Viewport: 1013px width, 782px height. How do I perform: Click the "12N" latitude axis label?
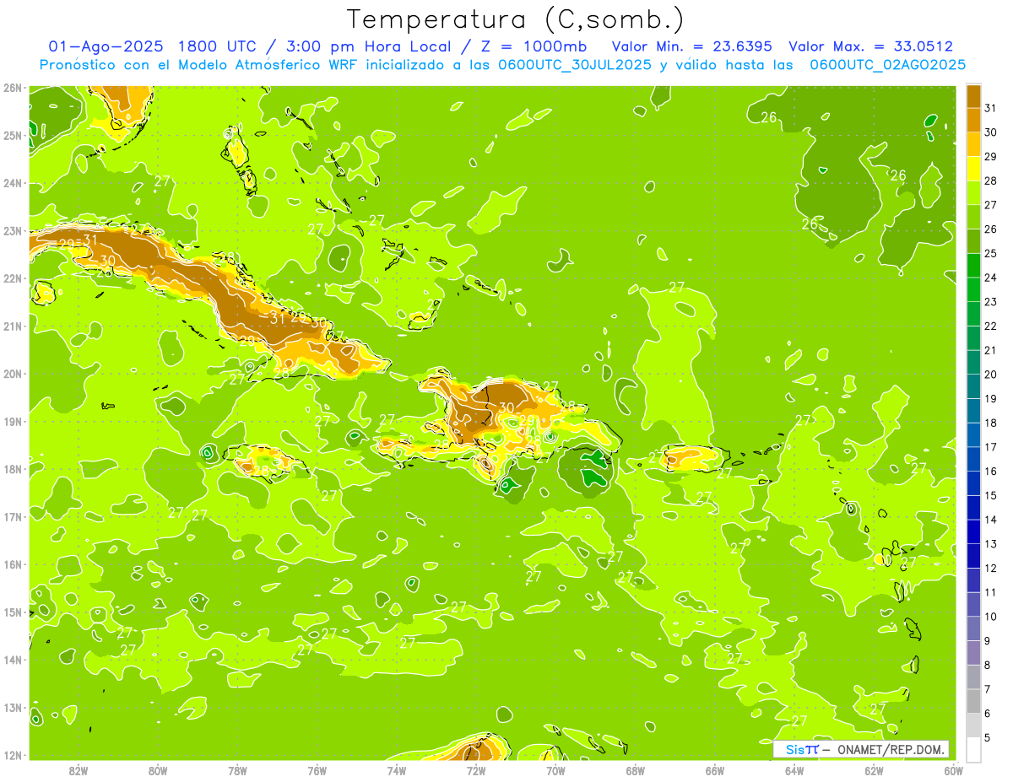point(13,755)
